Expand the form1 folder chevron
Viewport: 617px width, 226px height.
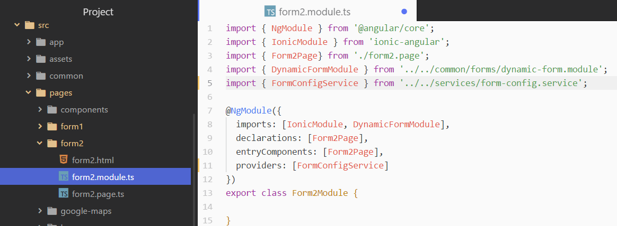click(40, 127)
